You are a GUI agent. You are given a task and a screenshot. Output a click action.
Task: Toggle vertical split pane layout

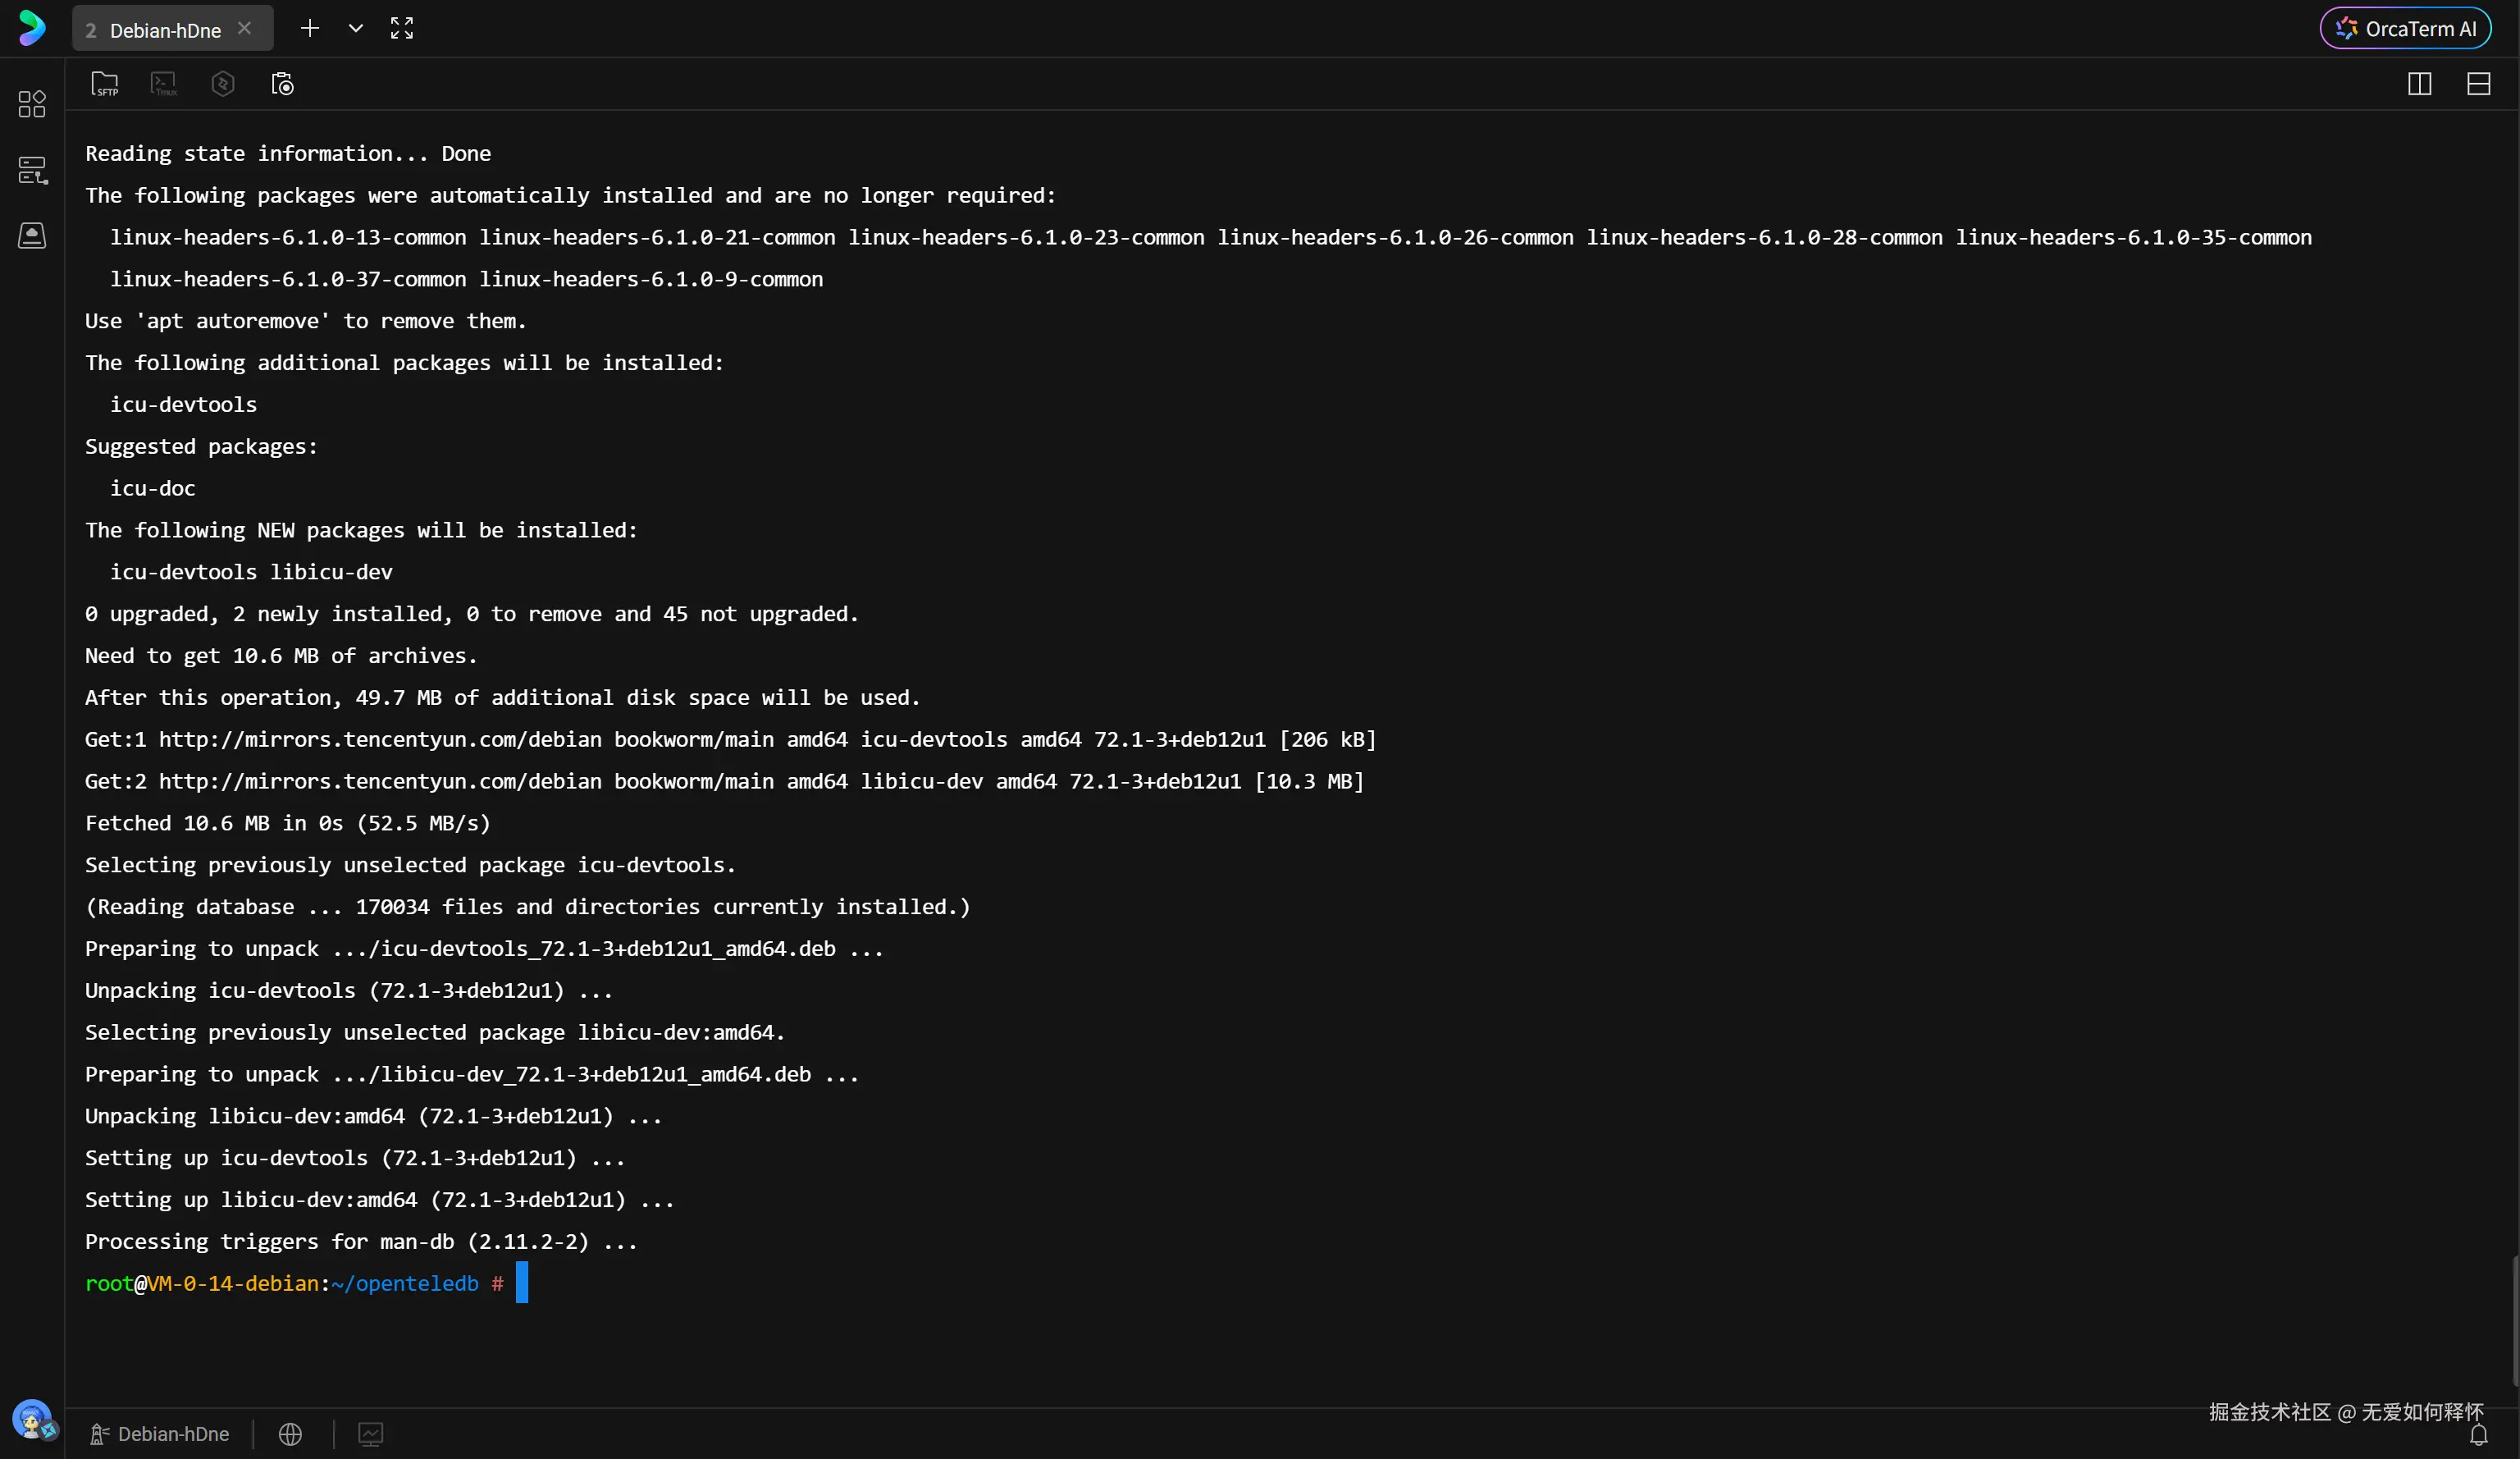pyautogui.click(x=2419, y=84)
